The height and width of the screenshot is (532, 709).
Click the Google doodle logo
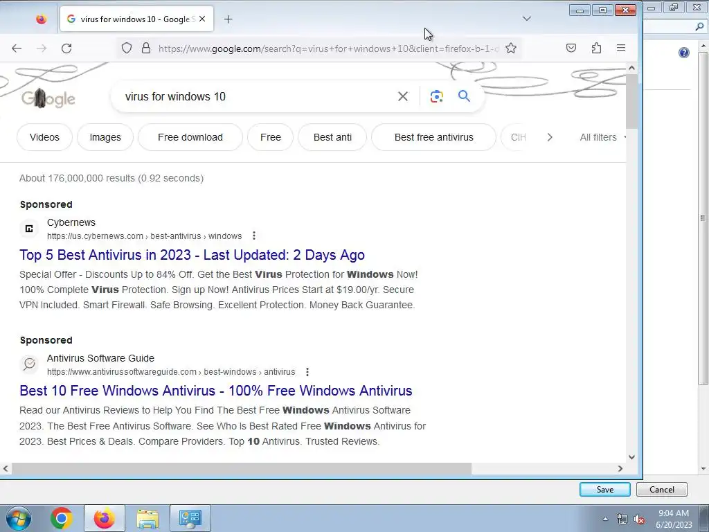[48, 98]
